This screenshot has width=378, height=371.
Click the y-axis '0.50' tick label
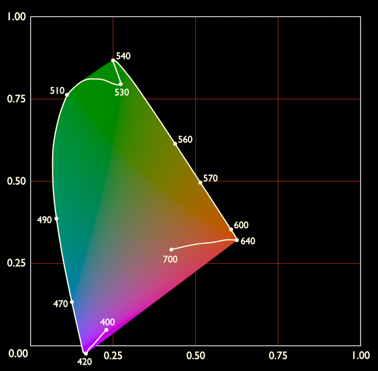16,181
